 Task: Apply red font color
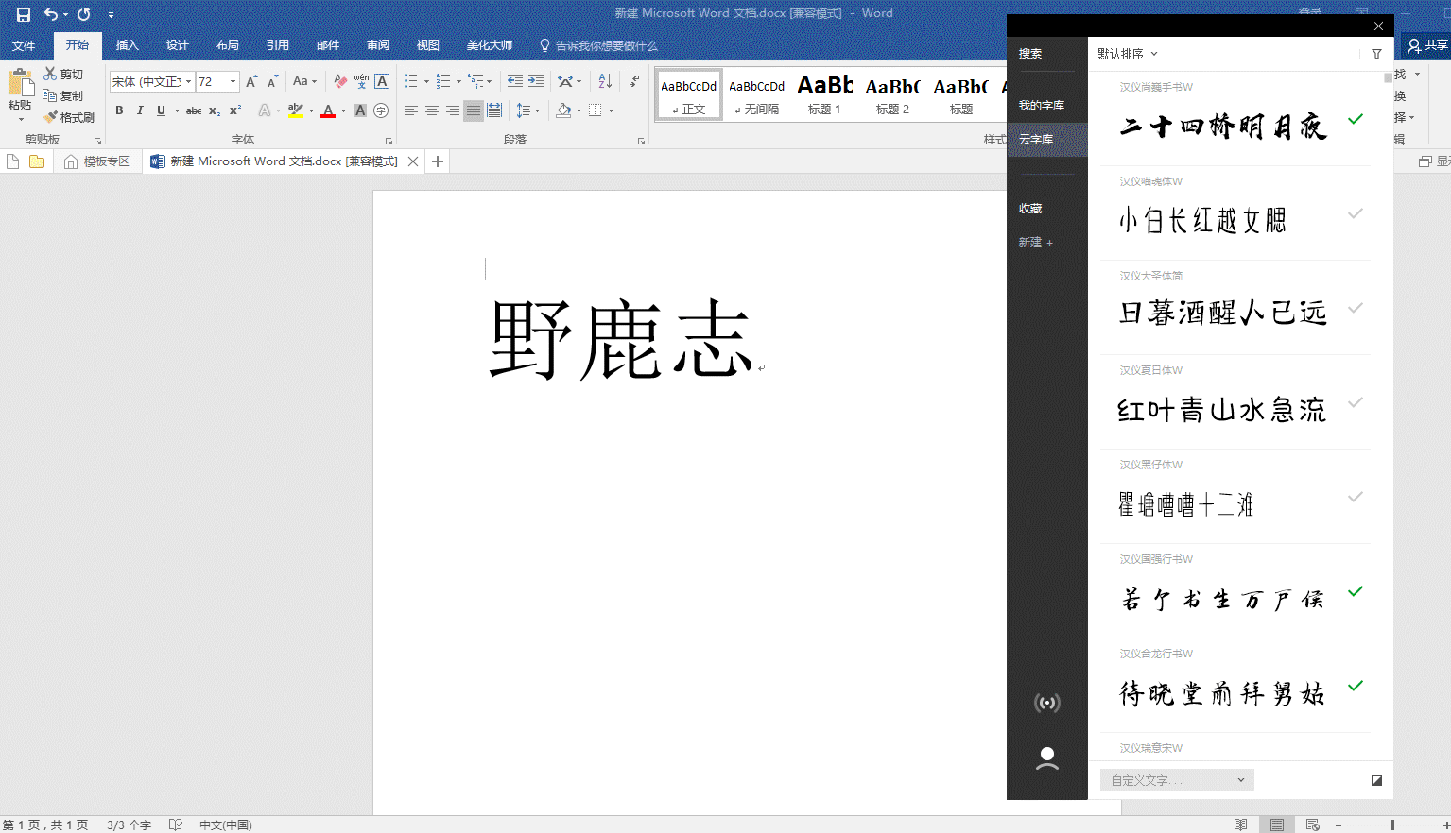pyautogui.click(x=328, y=110)
